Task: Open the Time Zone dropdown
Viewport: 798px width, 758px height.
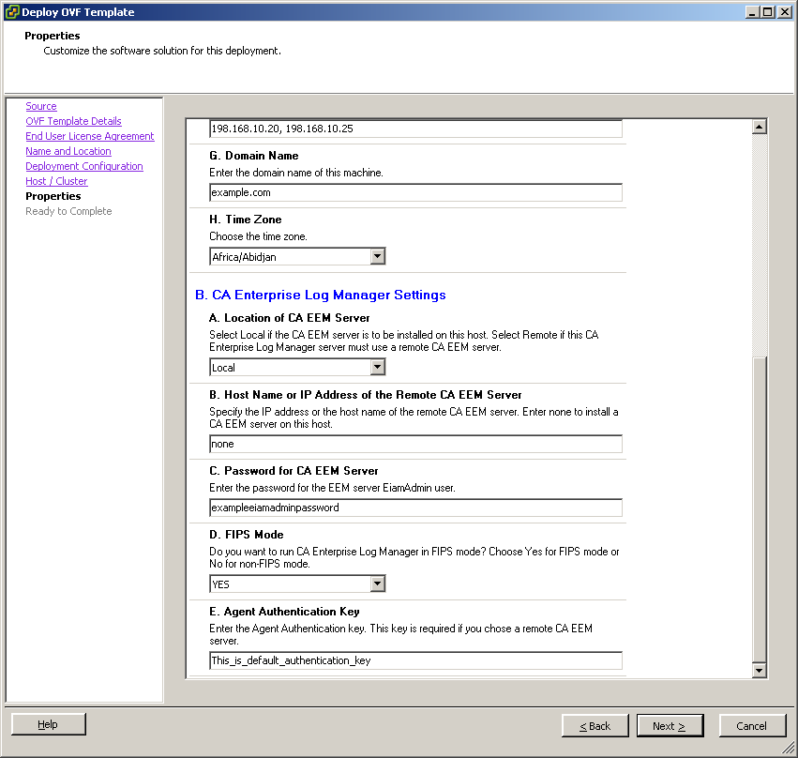Action: [376, 255]
